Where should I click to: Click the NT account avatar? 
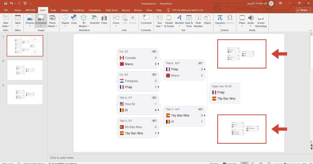[271, 3]
